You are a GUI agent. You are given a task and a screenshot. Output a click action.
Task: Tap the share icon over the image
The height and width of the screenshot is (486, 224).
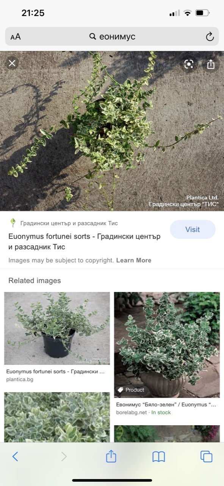211,64
